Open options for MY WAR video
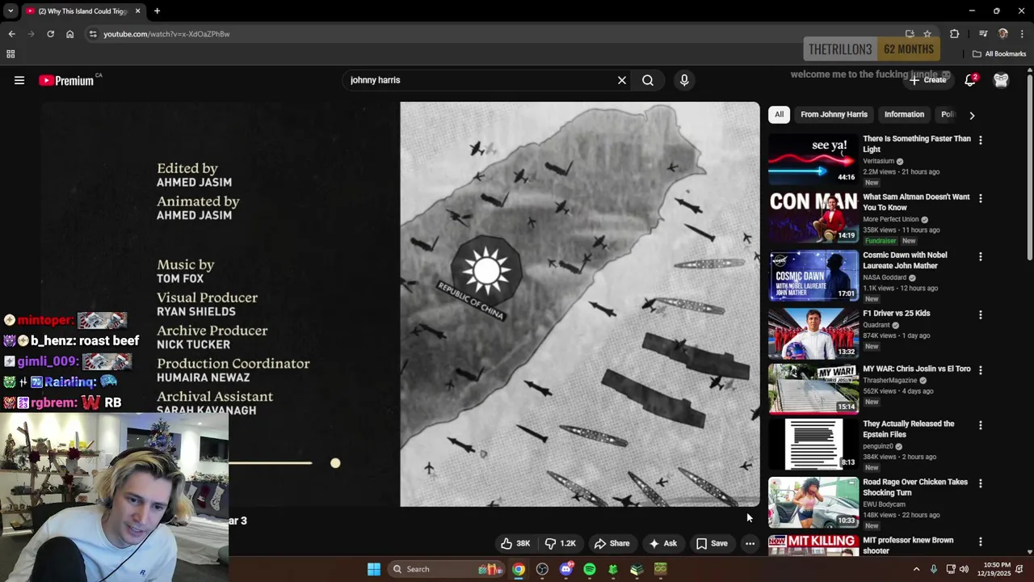This screenshot has width=1034, height=582. click(980, 370)
